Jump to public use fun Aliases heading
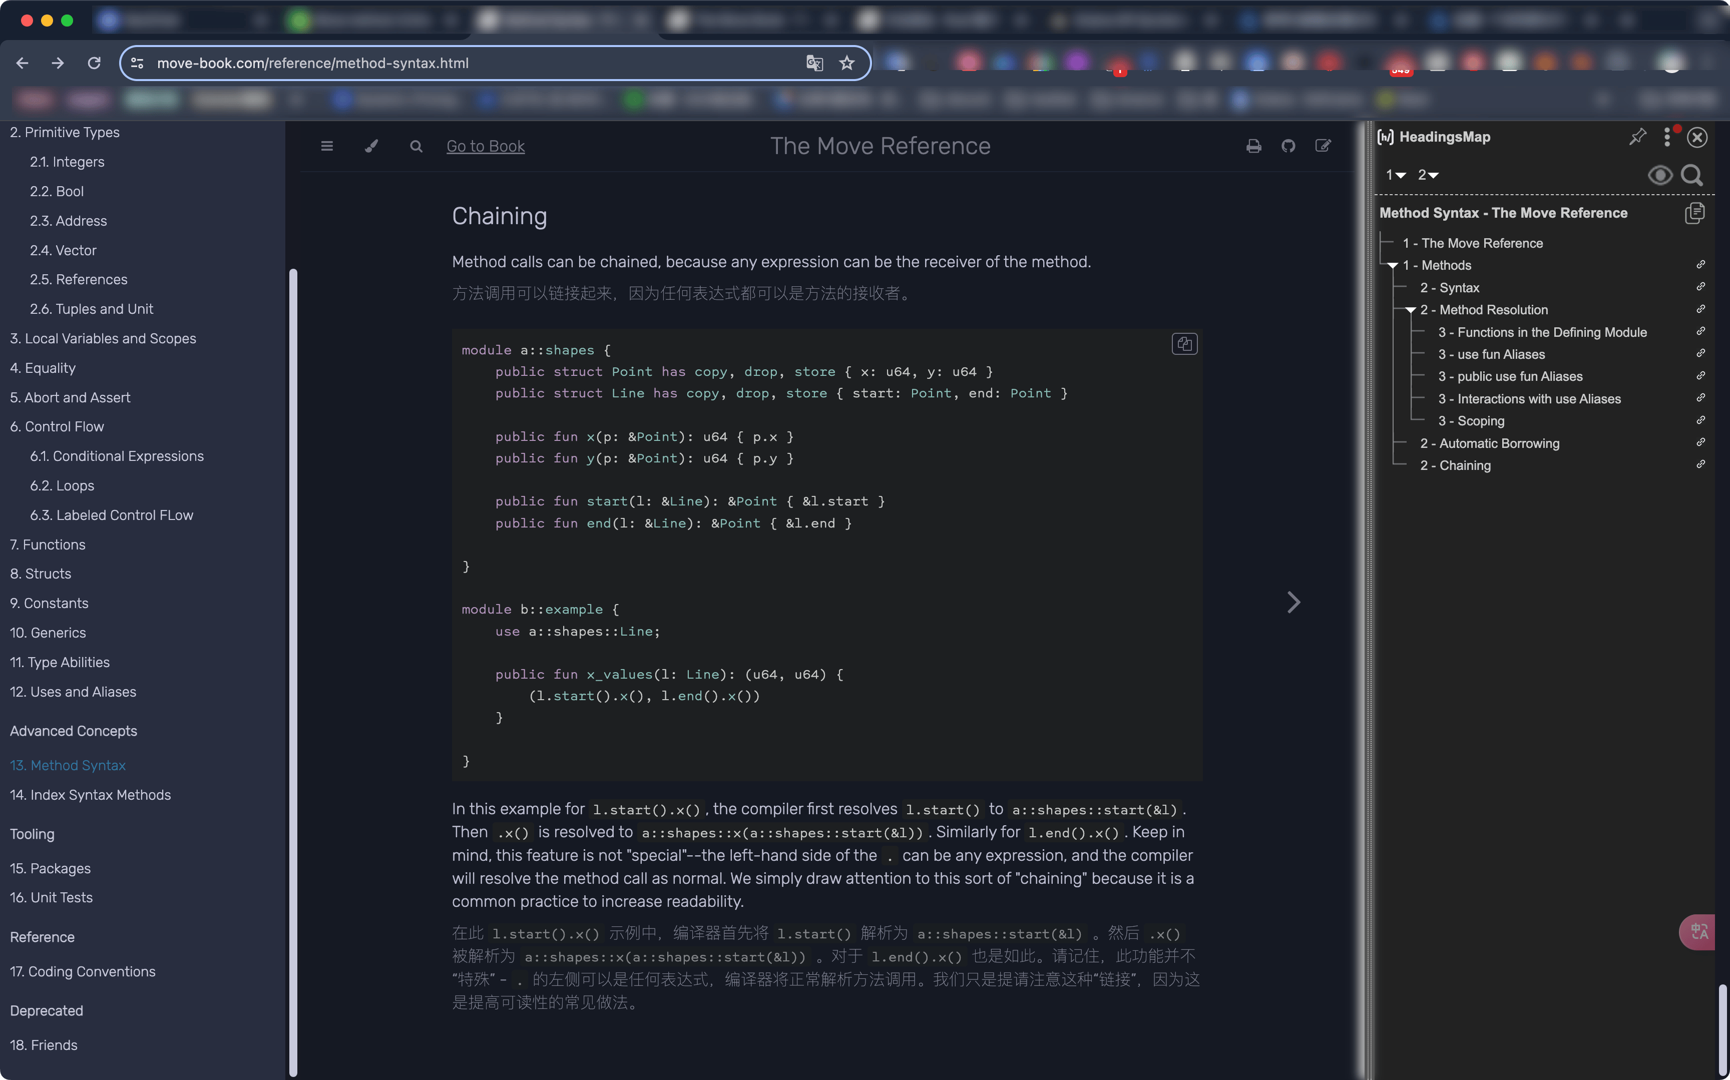Image resolution: width=1730 pixels, height=1080 pixels. tap(1510, 376)
